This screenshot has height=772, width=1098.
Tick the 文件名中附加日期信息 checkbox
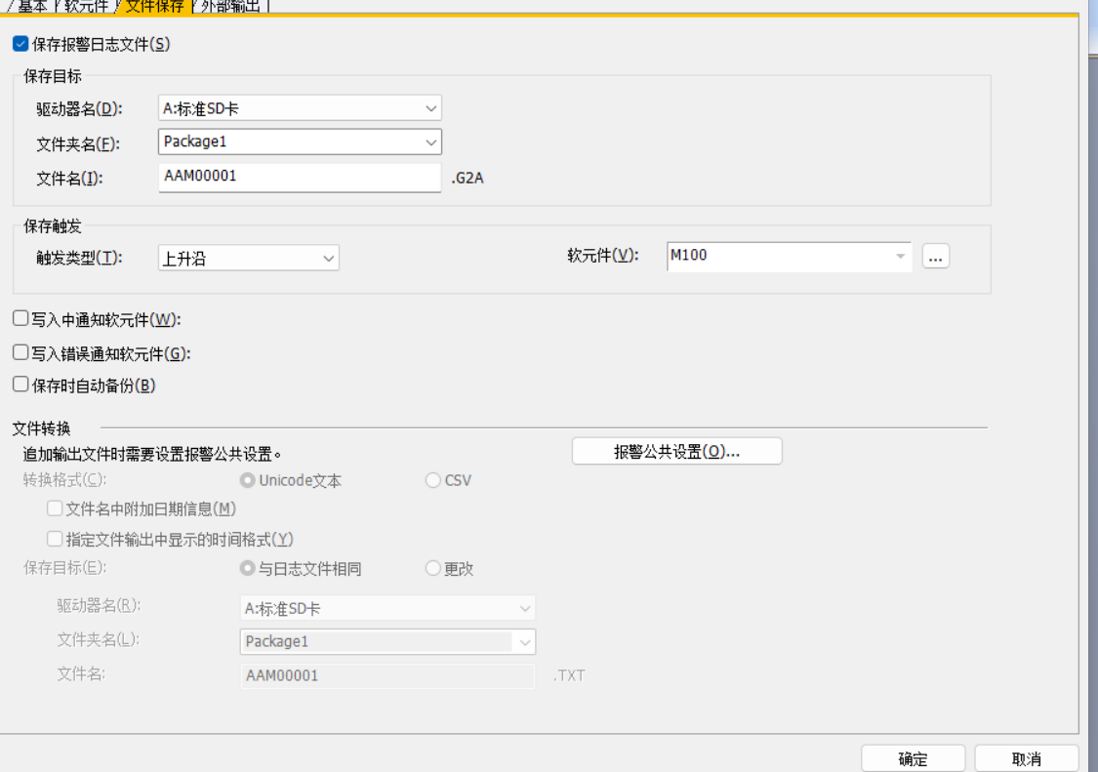coord(56,508)
